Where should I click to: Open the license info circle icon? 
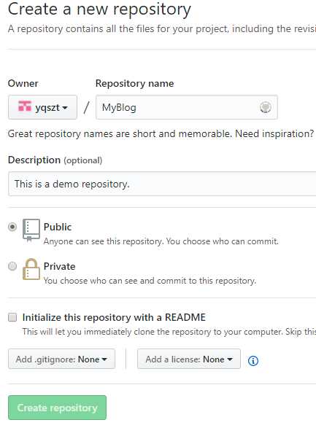[253, 361]
